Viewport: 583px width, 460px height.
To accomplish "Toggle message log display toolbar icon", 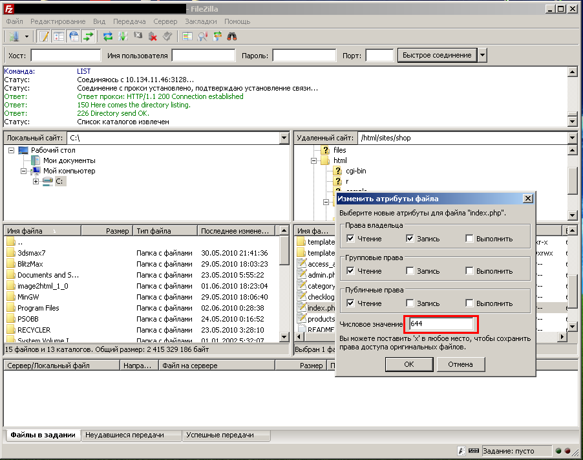I will point(44,36).
